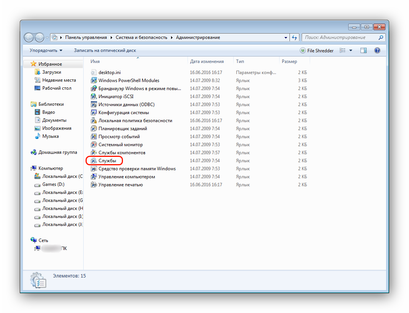Open the Упорядочить dropdown menu

coord(46,50)
